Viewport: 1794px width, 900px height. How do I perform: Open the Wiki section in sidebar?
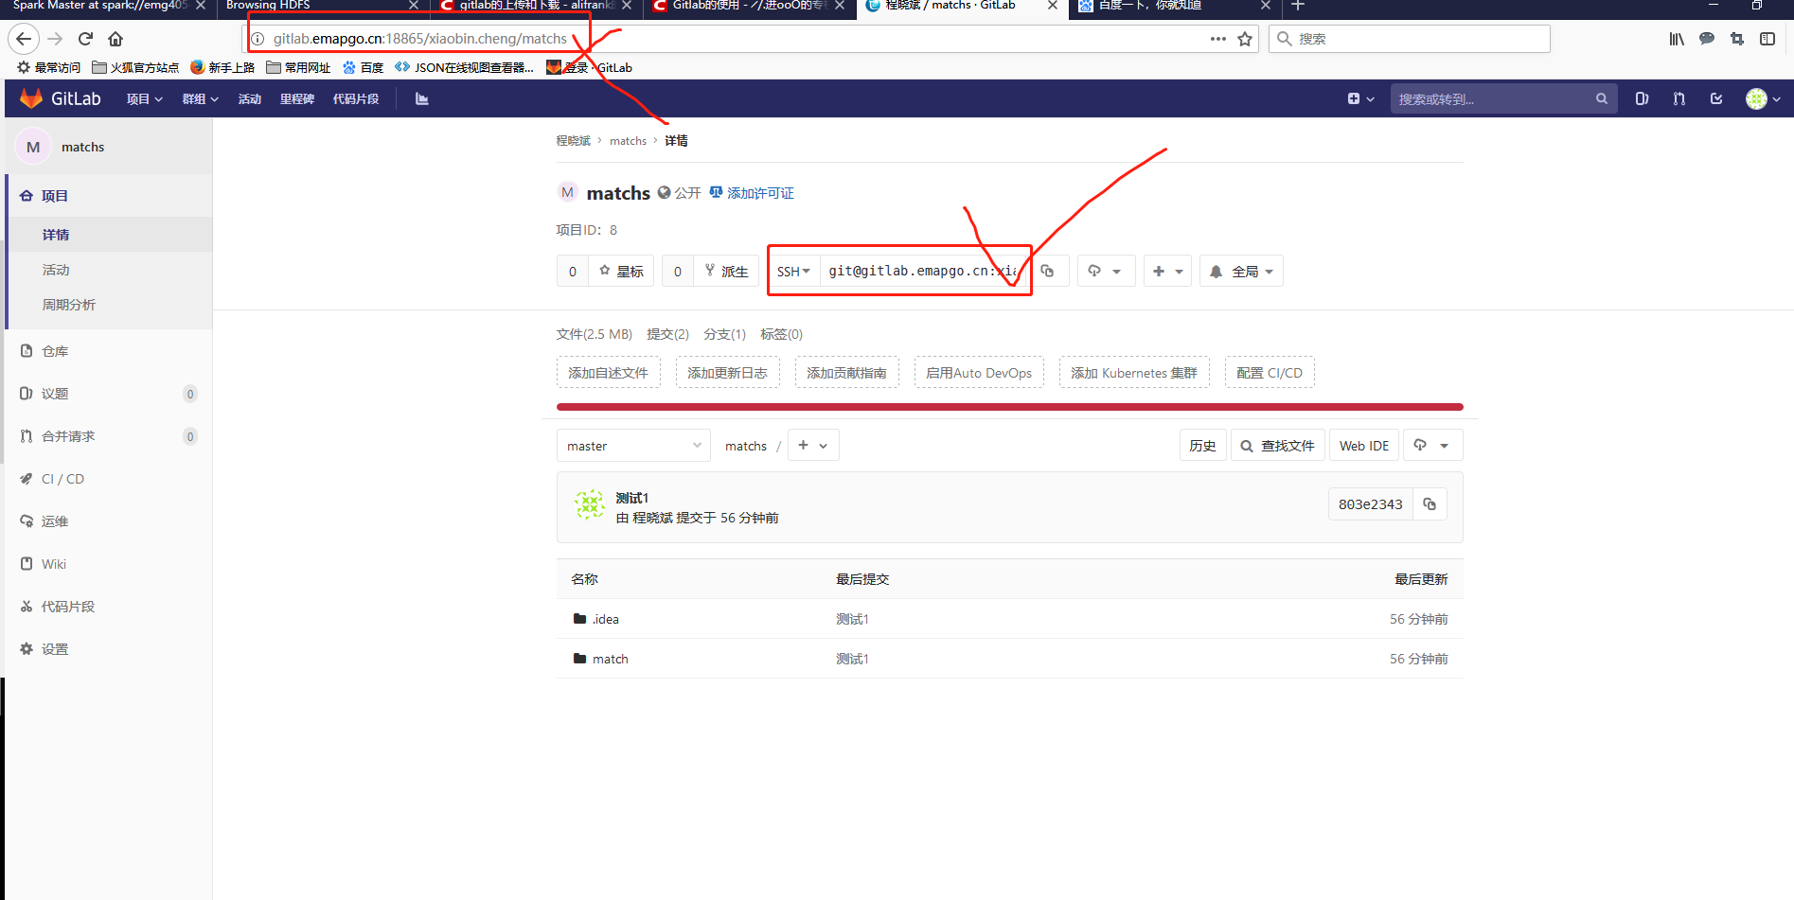click(53, 563)
